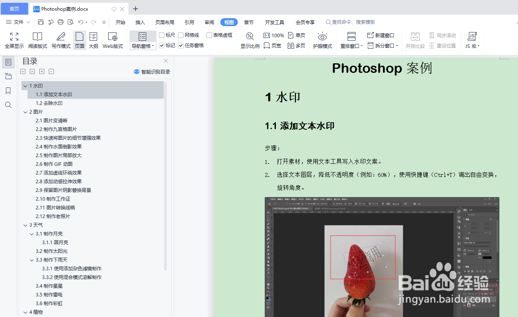The image size is (518, 317).
Task: Click the Save icon in quick toolbar
Action: click(41, 22)
